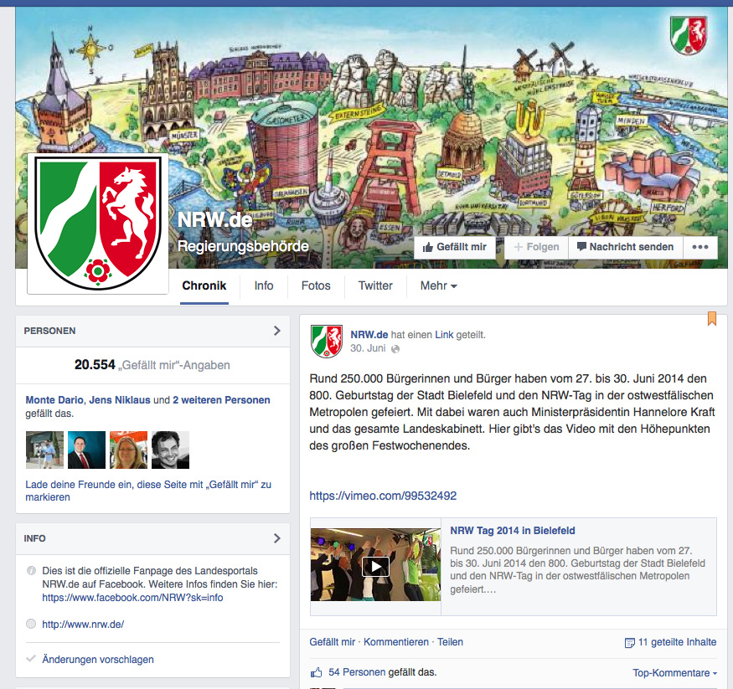Image resolution: width=733 pixels, height=689 pixels.
Task: Click the Regierungsbehörde category label
Action: click(x=243, y=246)
